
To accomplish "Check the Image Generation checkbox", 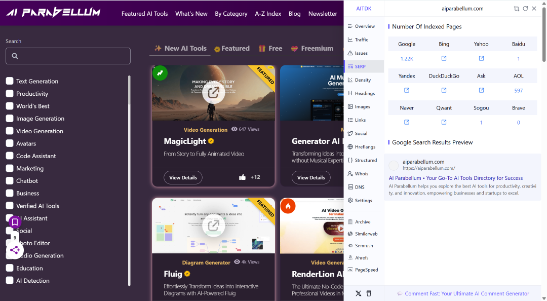I will point(10,119).
